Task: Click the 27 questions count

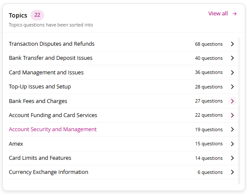Action: click(x=209, y=101)
